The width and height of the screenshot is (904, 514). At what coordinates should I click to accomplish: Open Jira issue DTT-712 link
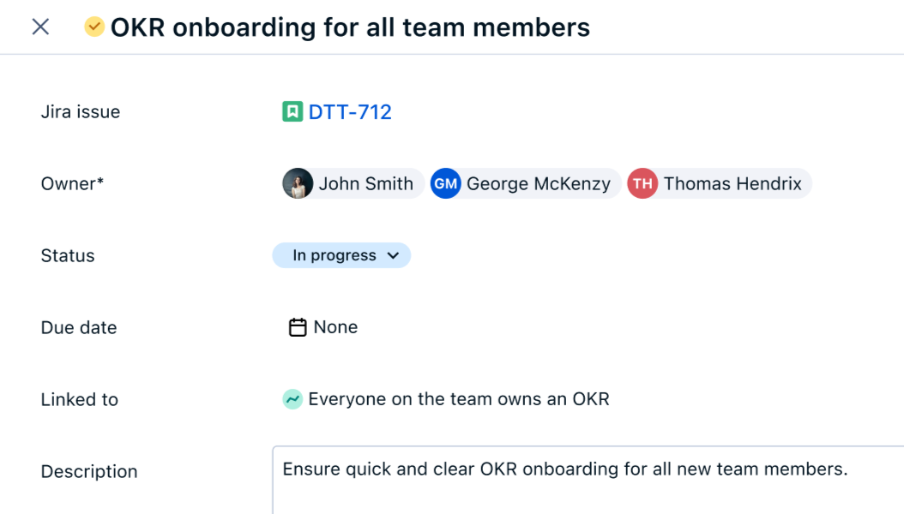pos(350,111)
